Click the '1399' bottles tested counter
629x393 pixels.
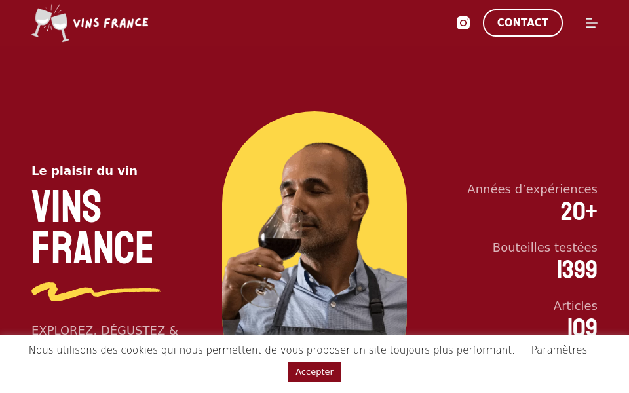pos(577,269)
